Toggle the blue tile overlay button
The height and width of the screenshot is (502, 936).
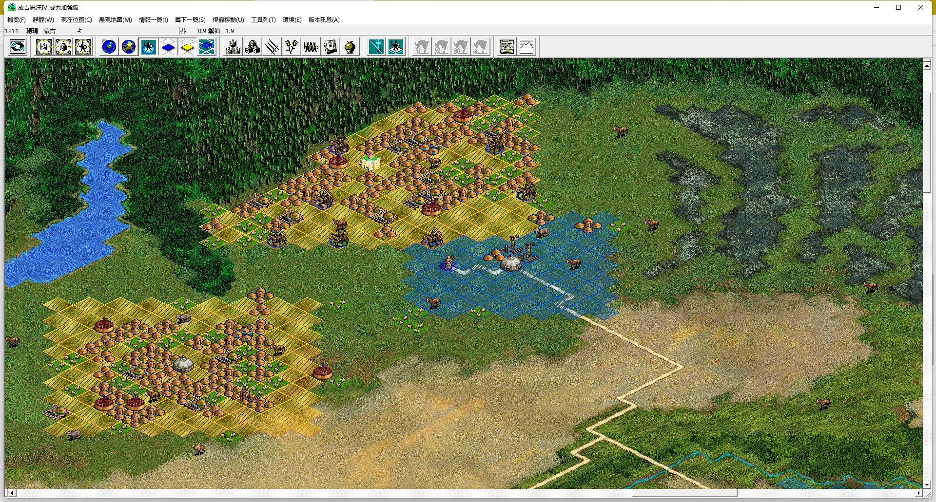click(168, 47)
